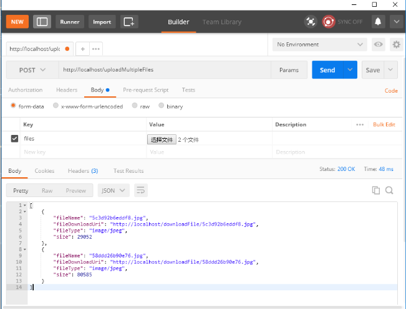The height and width of the screenshot is (309, 406).
Task: Select the response Body tab
Action: pos(15,171)
